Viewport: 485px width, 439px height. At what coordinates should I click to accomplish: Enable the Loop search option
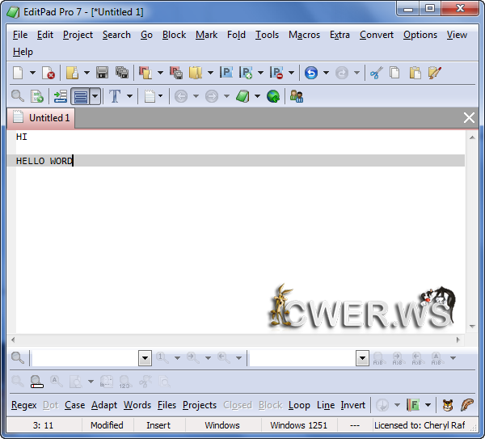coord(299,405)
